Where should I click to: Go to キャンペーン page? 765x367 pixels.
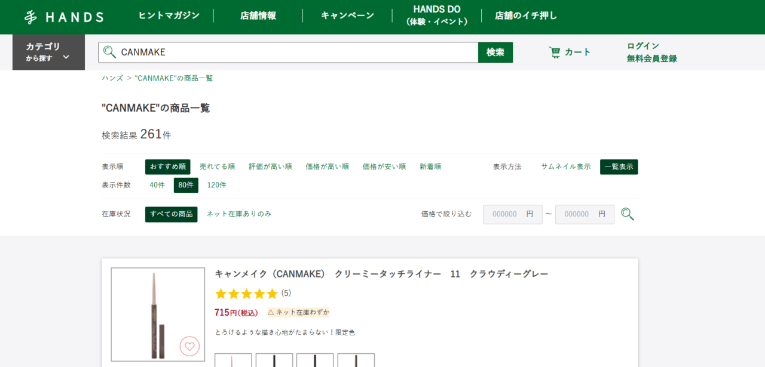coord(347,16)
